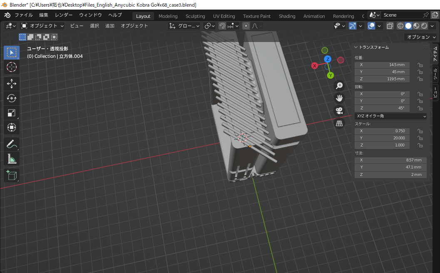Open the pivot point dropdown
Viewport: 440px width, 273px height.
click(x=210, y=26)
